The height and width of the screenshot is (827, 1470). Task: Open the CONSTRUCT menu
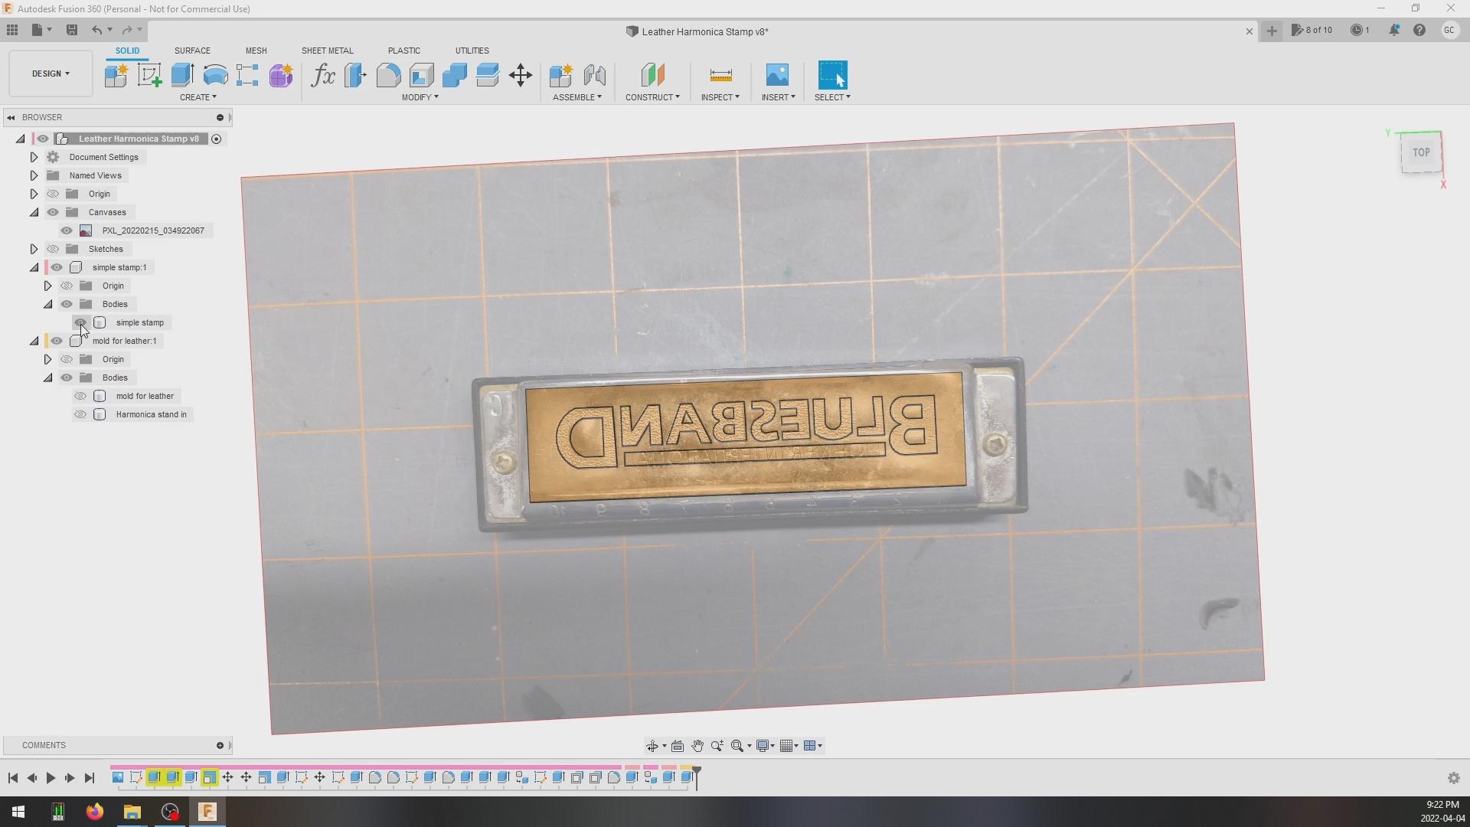(x=652, y=97)
